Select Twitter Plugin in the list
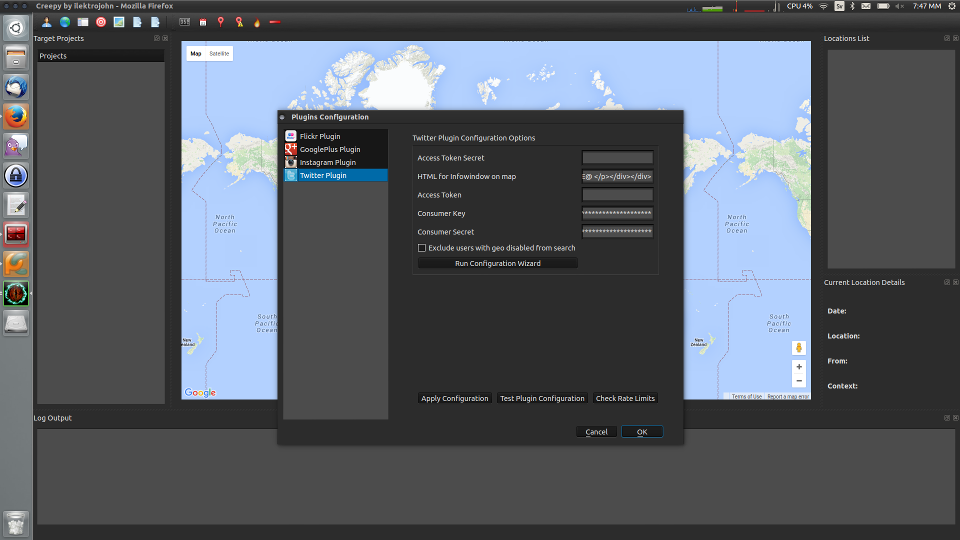Image resolution: width=960 pixels, height=540 pixels. click(x=335, y=175)
